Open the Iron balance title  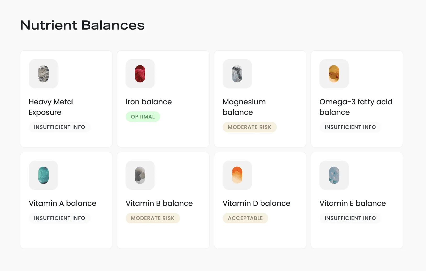(x=149, y=102)
